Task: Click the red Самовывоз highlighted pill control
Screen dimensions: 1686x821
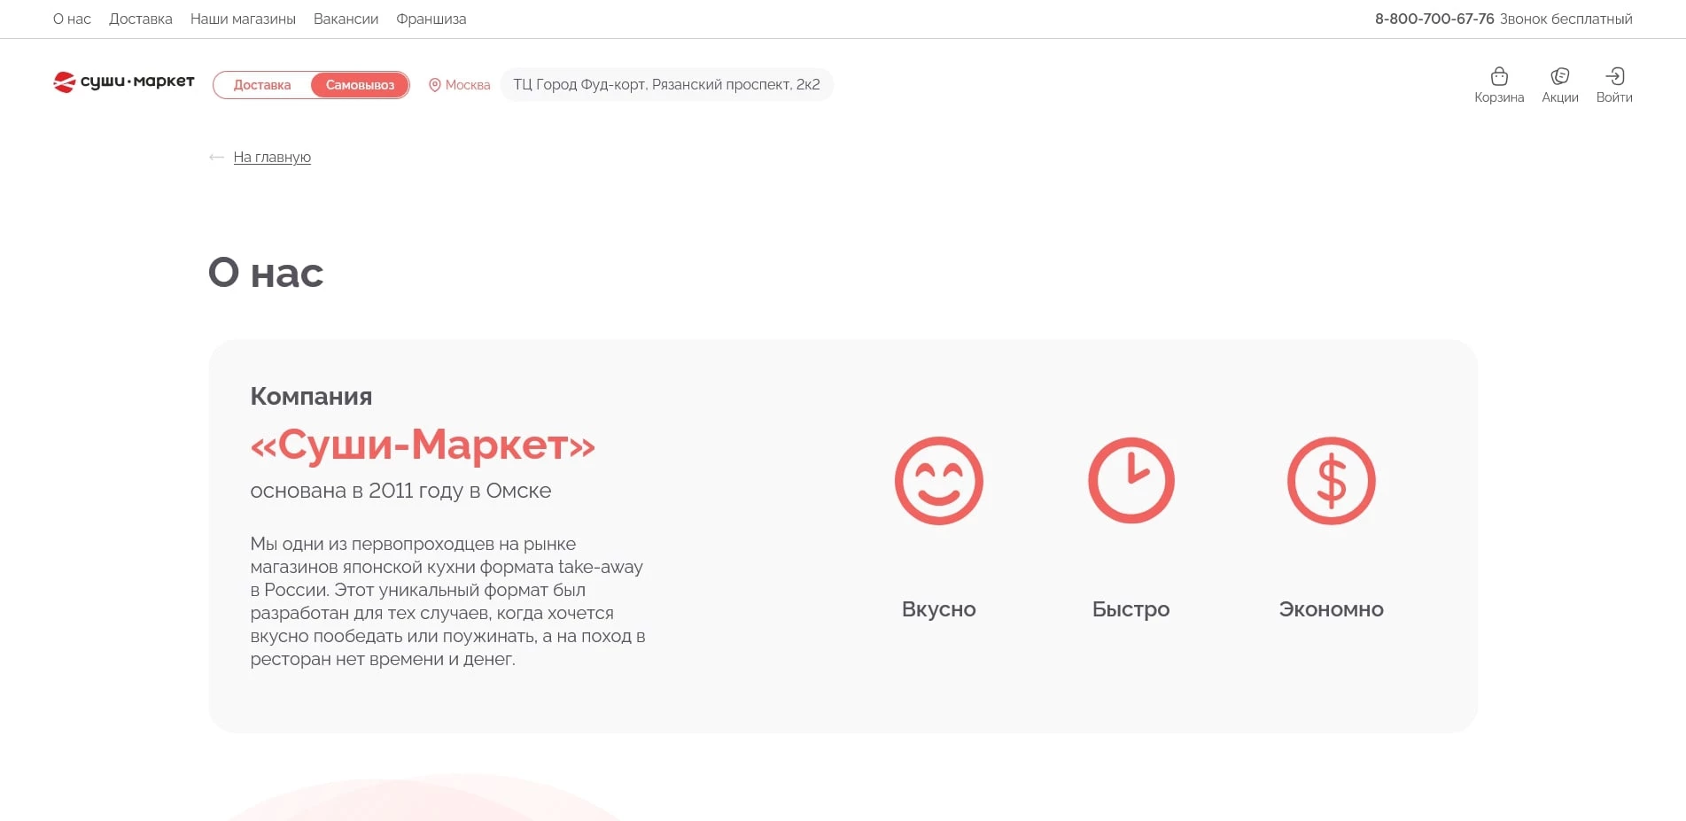Action: (x=360, y=85)
